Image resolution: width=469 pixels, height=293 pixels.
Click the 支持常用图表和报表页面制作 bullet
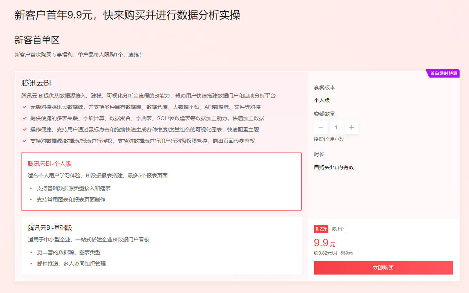[71, 200]
